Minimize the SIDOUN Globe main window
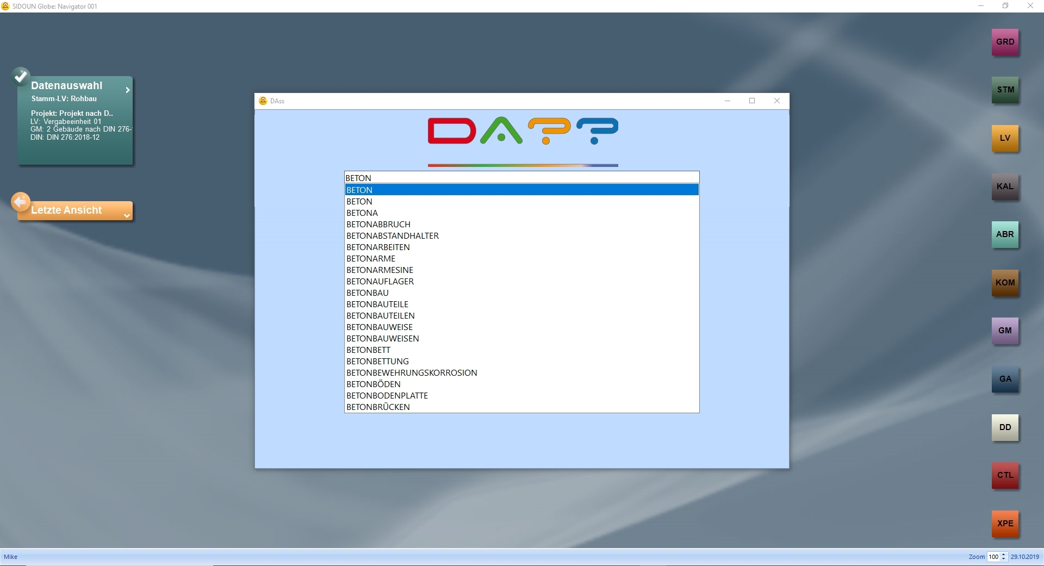1044x566 pixels. (x=981, y=6)
